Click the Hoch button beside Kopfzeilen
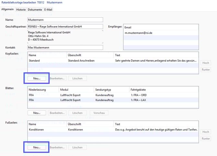The width and height of the screenshot is (217, 156). pyautogui.click(x=206, y=63)
